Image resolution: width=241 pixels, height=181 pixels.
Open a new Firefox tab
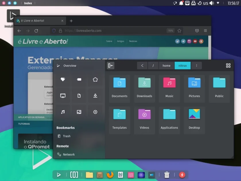[x=71, y=21]
